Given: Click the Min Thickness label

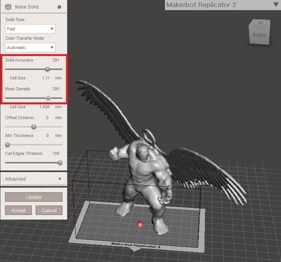Looking at the screenshot, I should click(x=19, y=135).
